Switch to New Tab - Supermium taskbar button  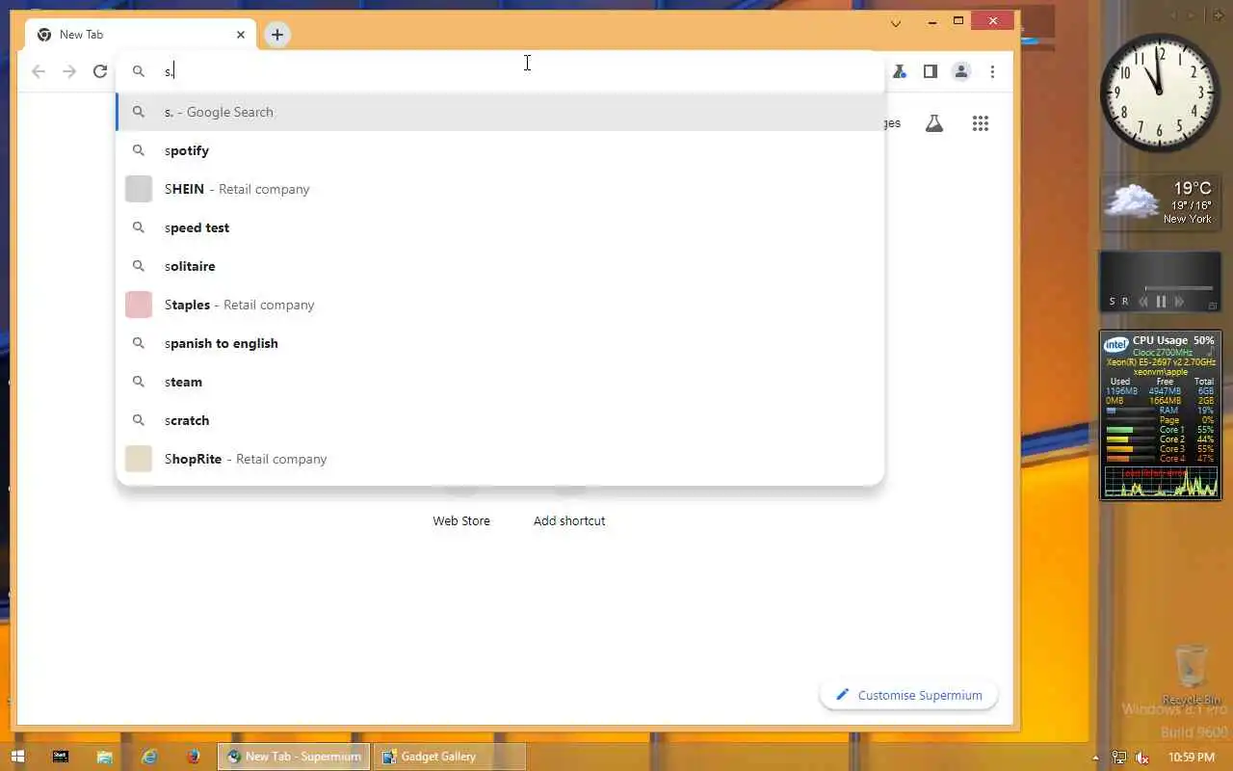click(x=294, y=757)
